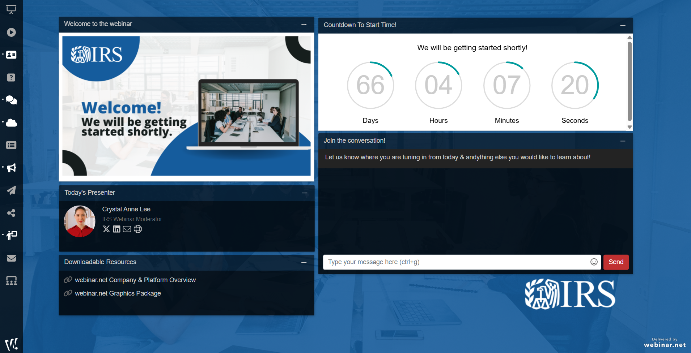Click the Crystal Anne Lee name text
The height and width of the screenshot is (353, 691).
click(x=126, y=209)
